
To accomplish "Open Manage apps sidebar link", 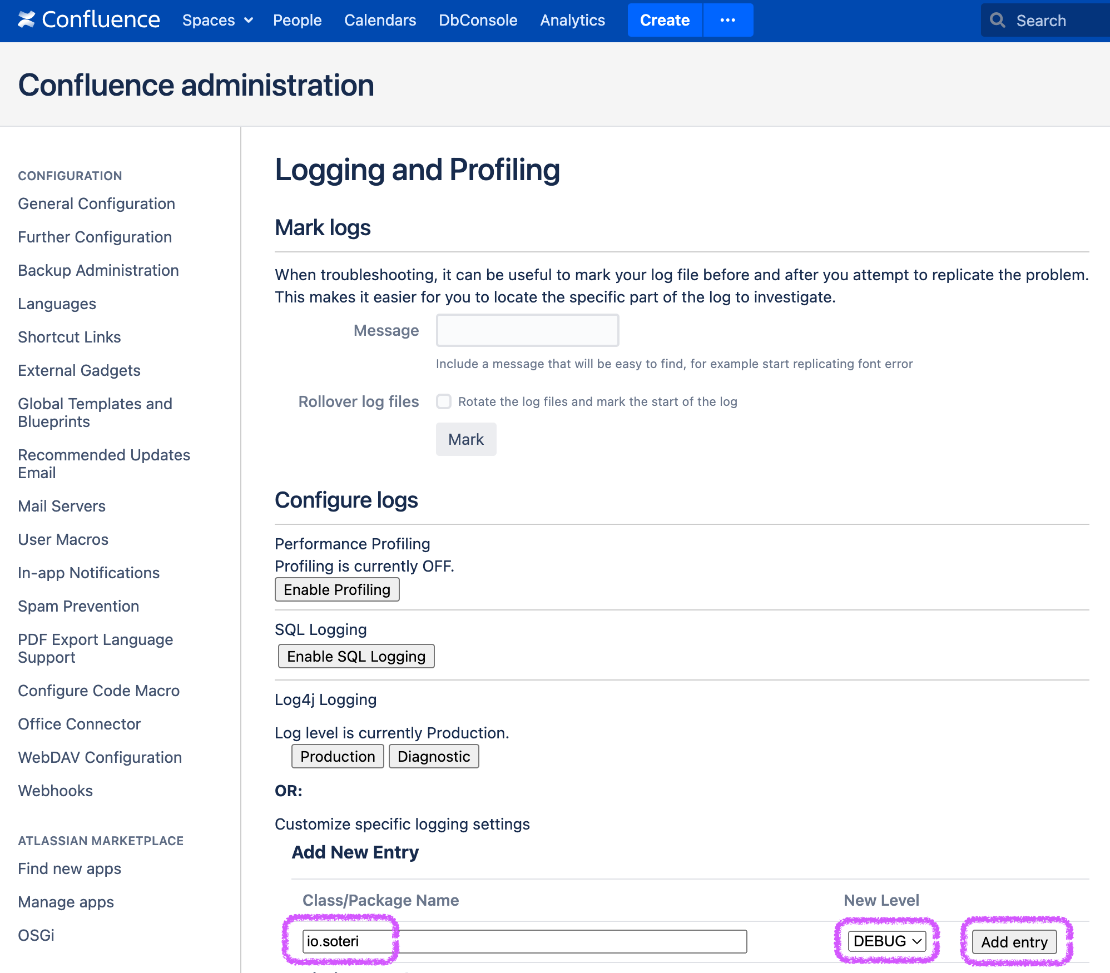I will (66, 902).
